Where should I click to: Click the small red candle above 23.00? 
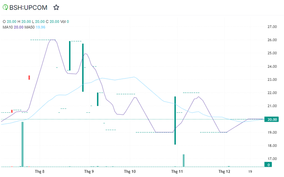29,78
